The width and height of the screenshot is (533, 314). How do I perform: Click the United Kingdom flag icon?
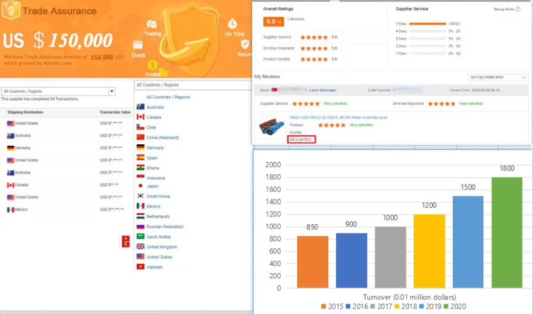tap(140, 246)
